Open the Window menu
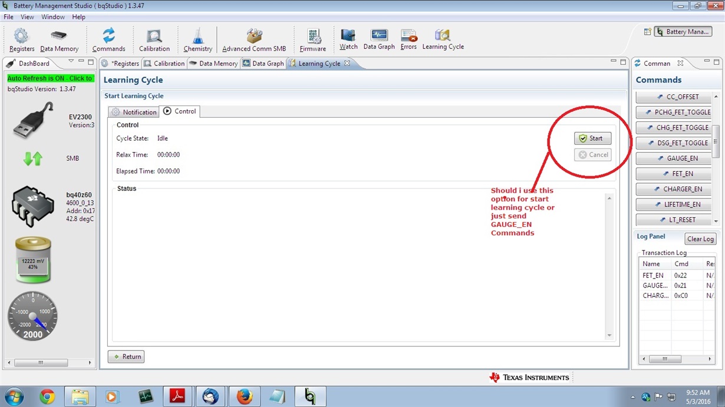 pyautogui.click(x=53, y=17)
